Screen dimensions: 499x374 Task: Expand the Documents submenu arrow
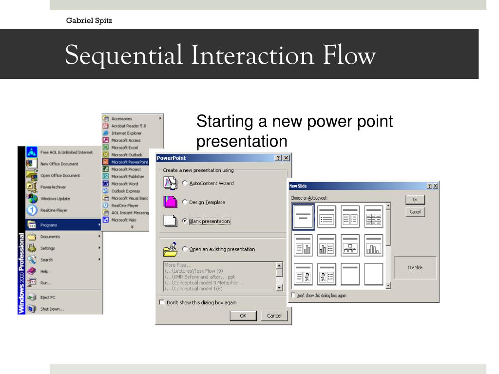coord(99,236)
